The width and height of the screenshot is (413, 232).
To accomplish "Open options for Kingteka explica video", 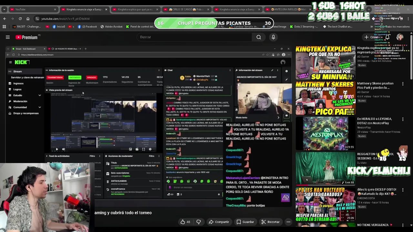I will click(403, 49).
